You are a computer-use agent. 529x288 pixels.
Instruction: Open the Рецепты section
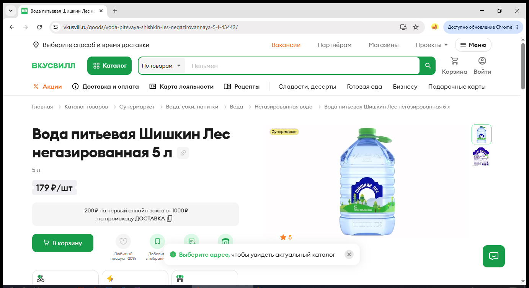242,86
